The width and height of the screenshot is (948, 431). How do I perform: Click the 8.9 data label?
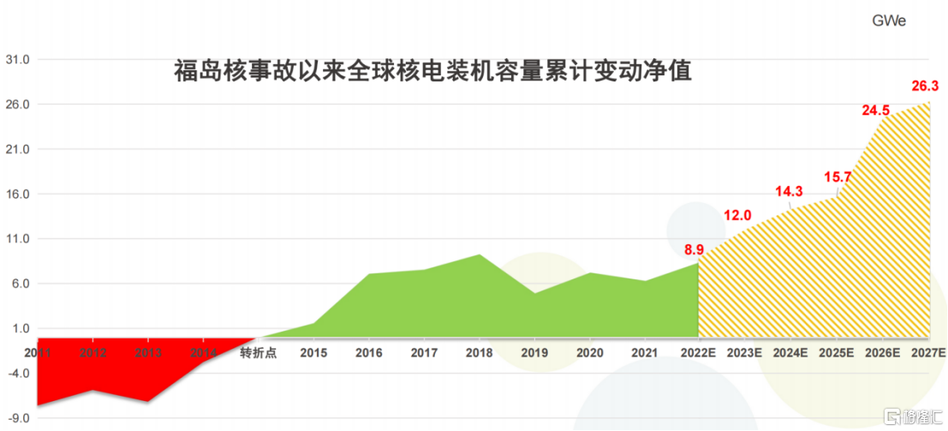[x=694, y=249]
